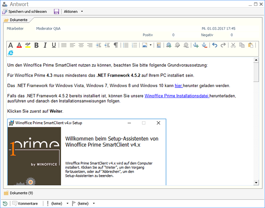Open the Winoffice Prime Installationsdatei link
The height and width of the screenshot is (208, 265).
177,96
